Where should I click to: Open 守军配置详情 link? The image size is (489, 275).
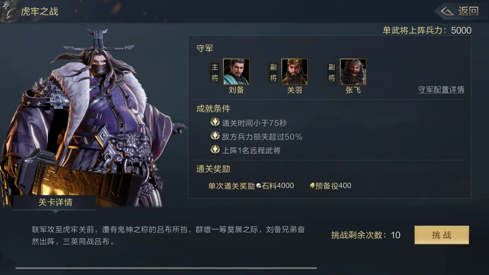click(x=441, y=89)
